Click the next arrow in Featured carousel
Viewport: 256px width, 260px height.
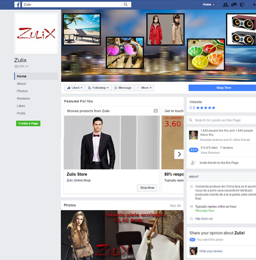click(179, 154)
